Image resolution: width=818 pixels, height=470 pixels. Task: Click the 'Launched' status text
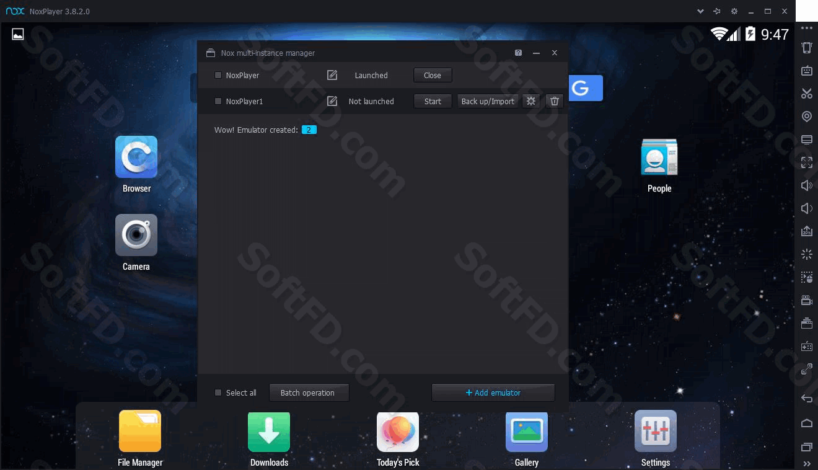(x=371, y=75)
